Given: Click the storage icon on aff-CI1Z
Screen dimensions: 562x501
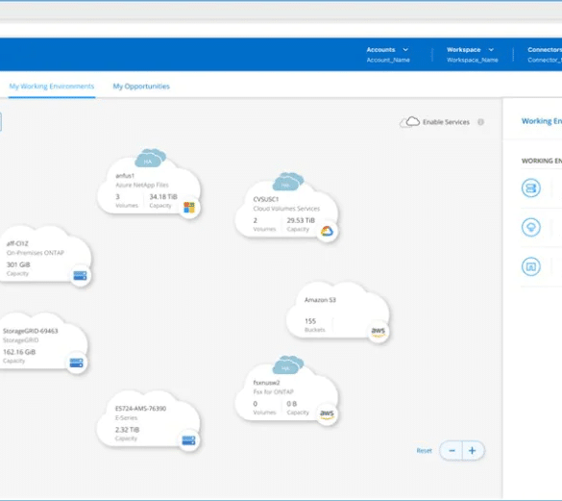Looking at the screenshot, I should point(80,275).
